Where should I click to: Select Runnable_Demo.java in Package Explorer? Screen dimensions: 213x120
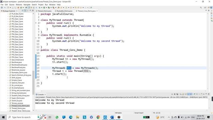pos(19,73)
